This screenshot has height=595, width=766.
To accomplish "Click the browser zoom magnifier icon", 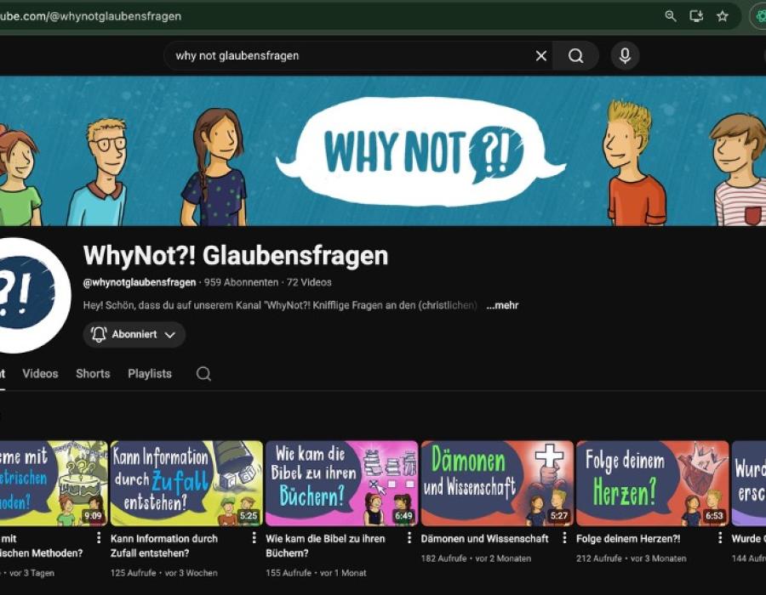I will click(671, 16).
